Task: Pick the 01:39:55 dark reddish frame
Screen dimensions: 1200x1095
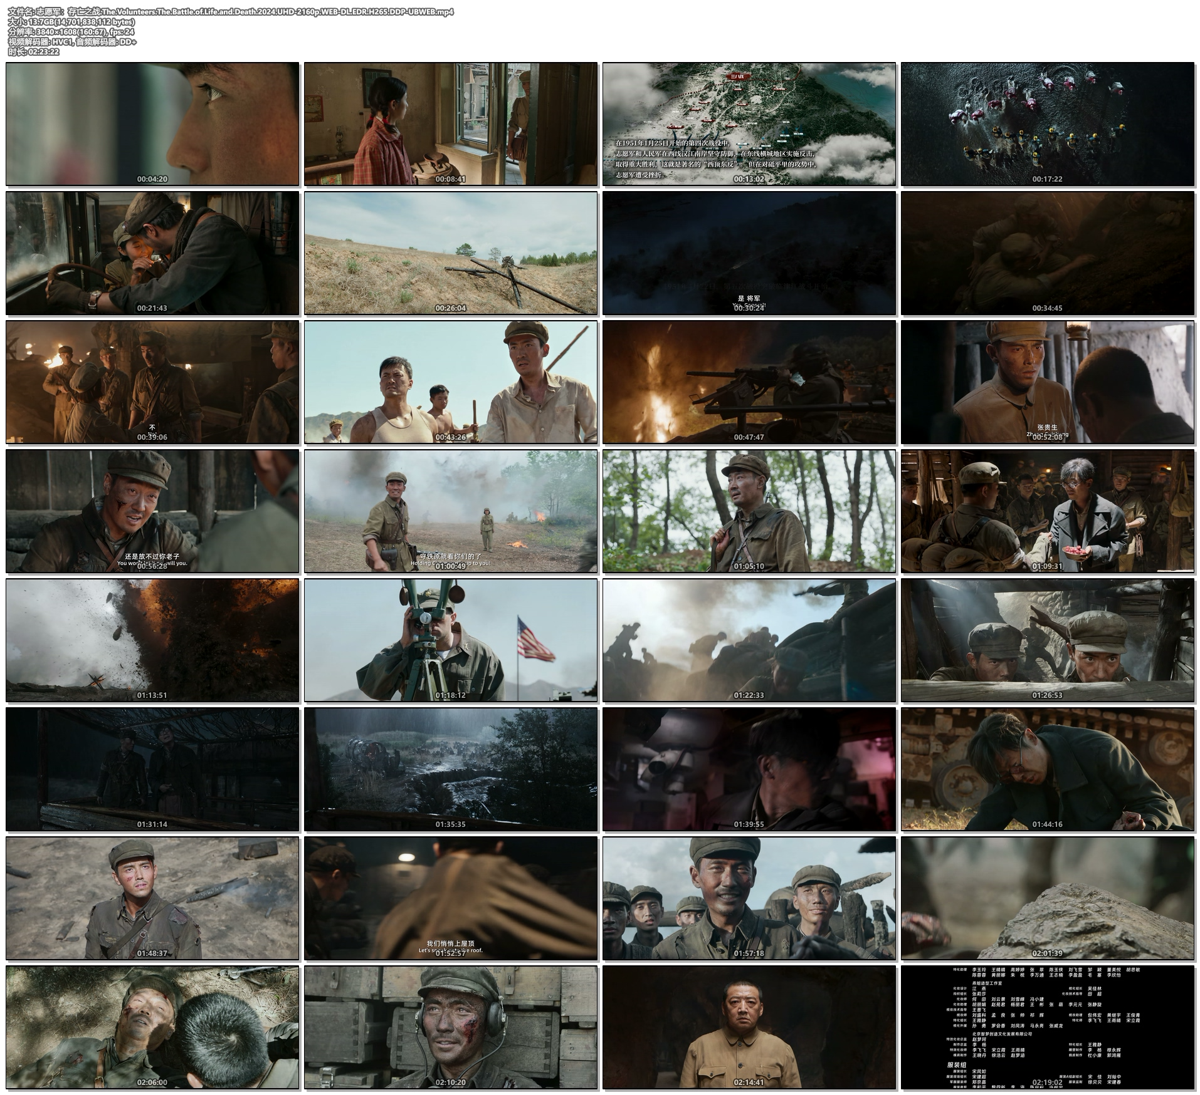Action: [x=749, y=769]
